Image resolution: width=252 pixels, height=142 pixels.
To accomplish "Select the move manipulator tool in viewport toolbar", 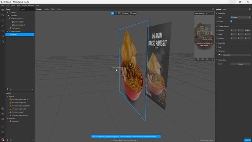I will click(112, 13).
